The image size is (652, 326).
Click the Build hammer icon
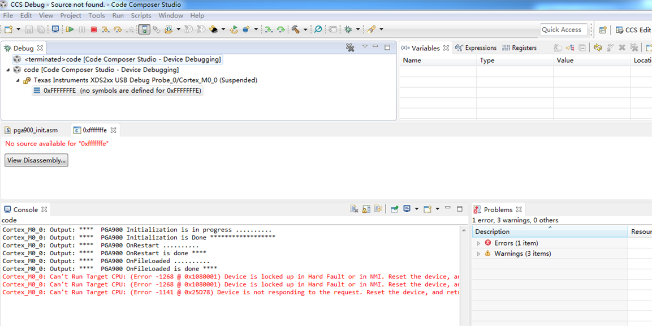click(296, 29)
